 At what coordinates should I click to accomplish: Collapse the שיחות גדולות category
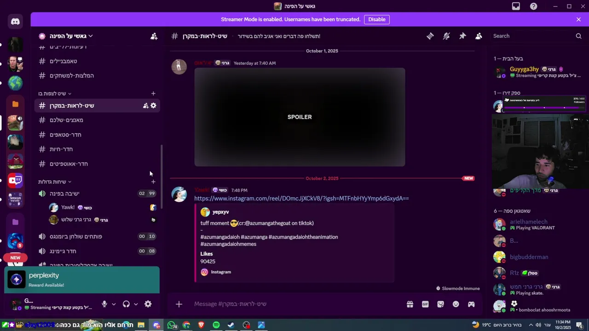(54, 182)
